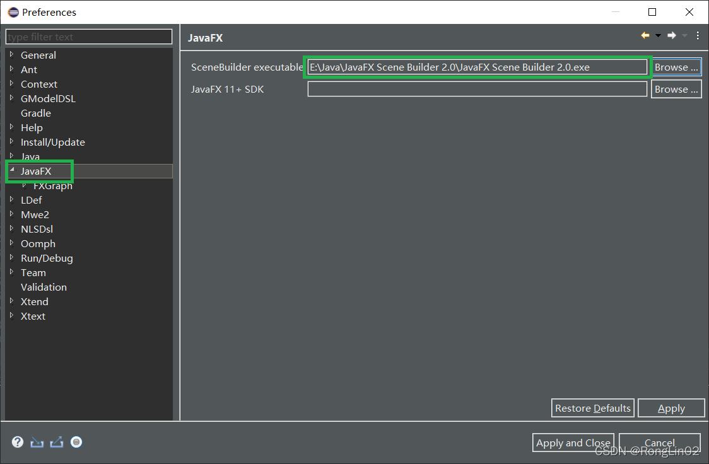Expand the Run/Debug tree node
Image resolution: width=709 pixels, height=464 pixels.
[x=12, y=257]
